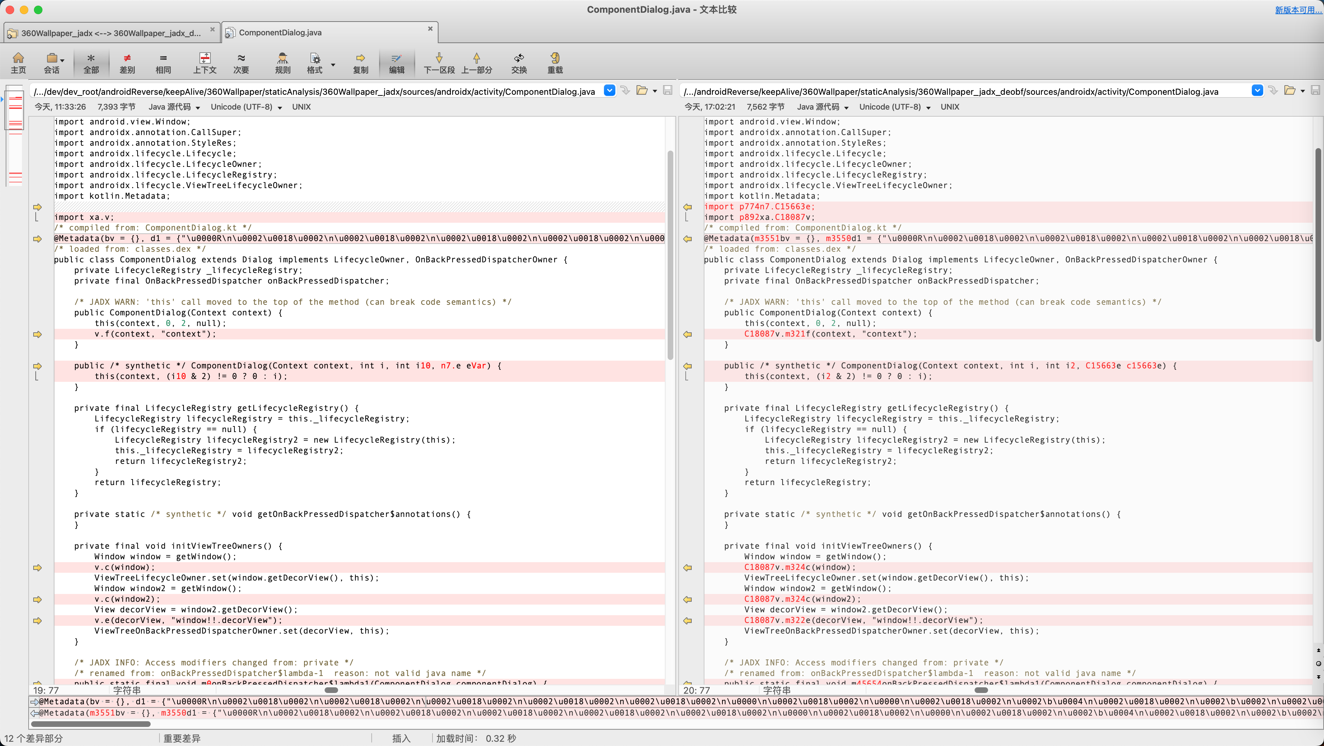1324x746 pixels.
Task: Expand the left open-folder dropdown arrow
Action: [x=655, y=92]
